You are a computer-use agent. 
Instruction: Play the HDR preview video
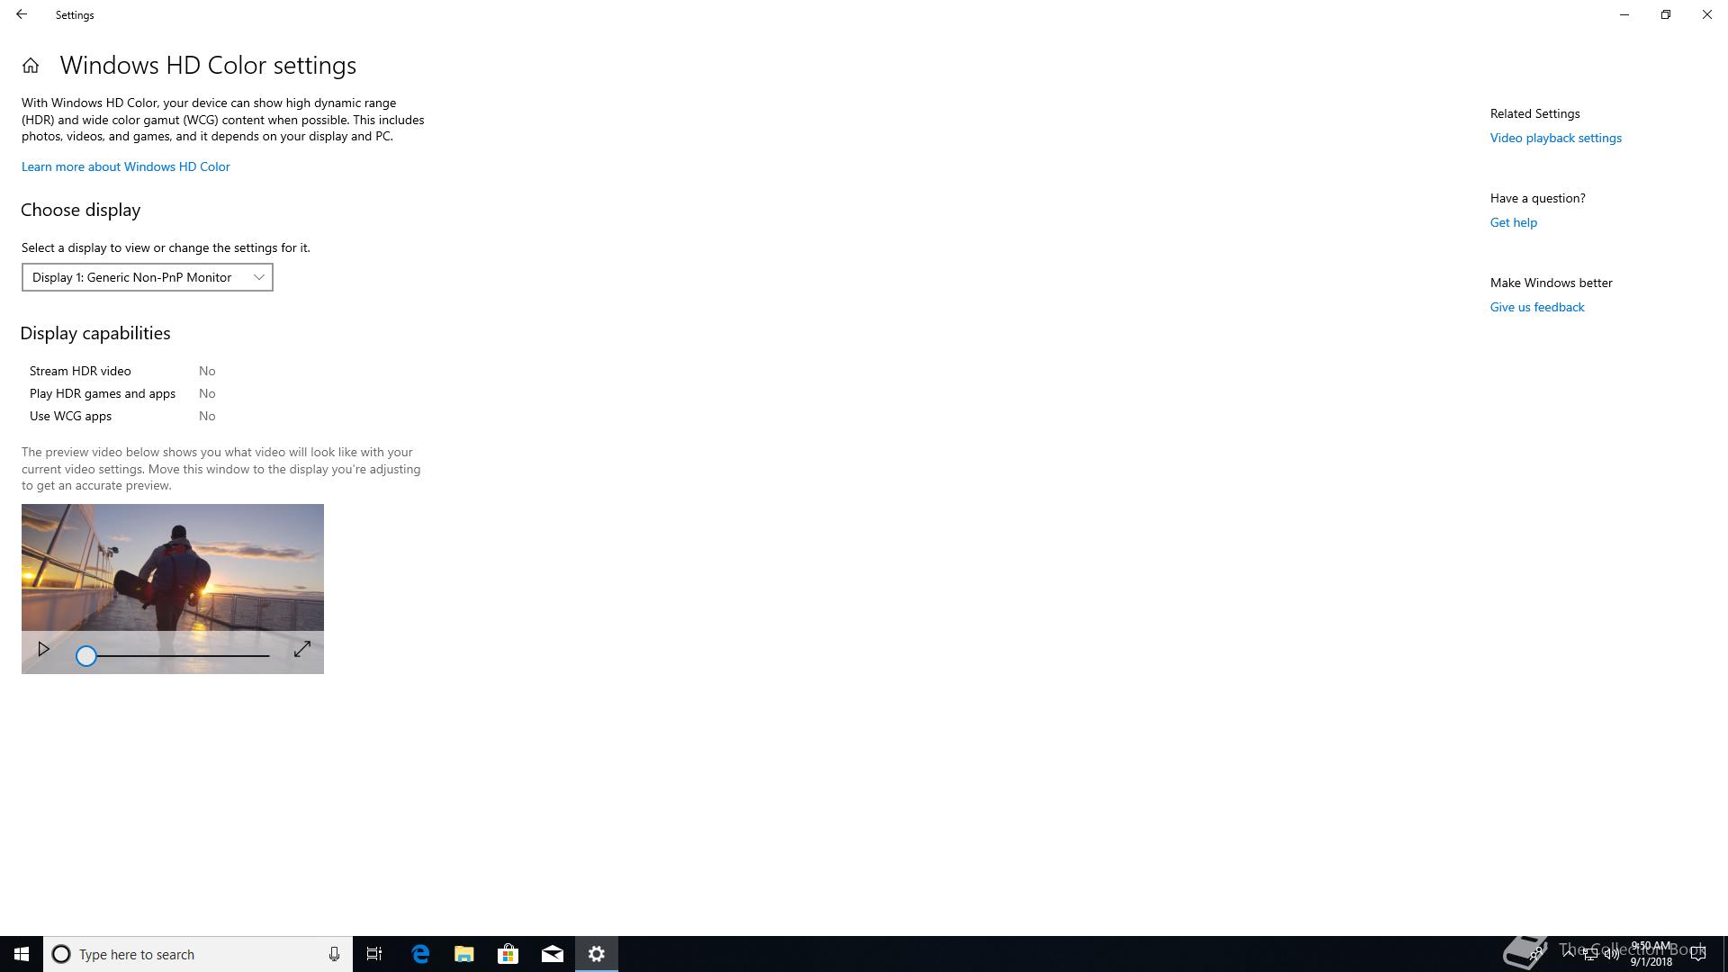pos(43,649)
